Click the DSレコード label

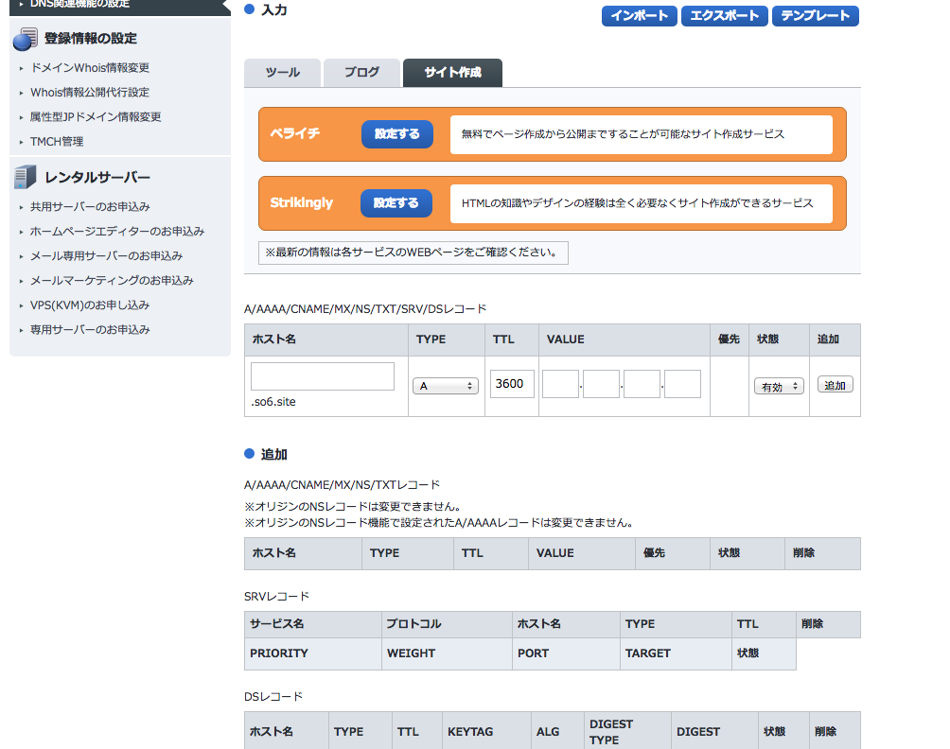point(273,697)
